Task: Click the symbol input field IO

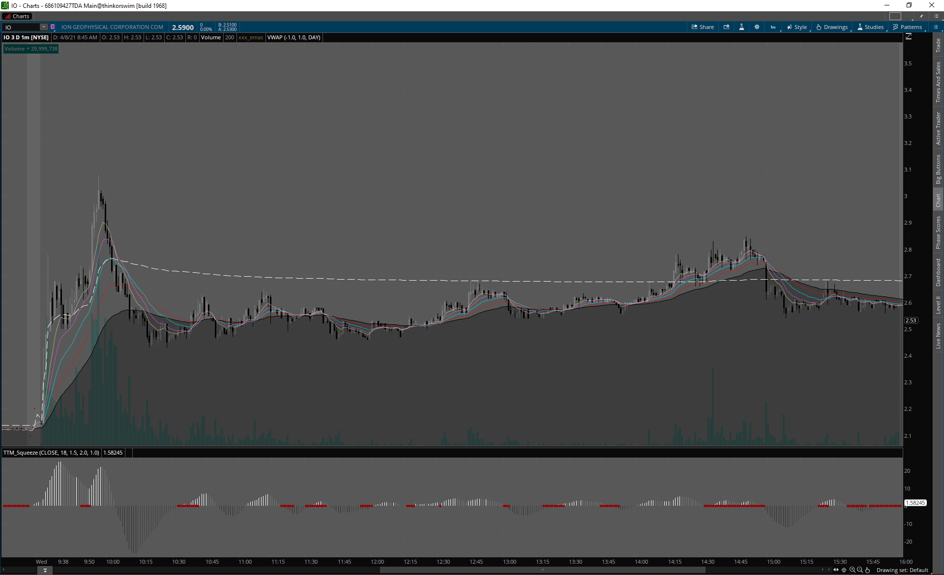Action: click(x=21, y=27)
